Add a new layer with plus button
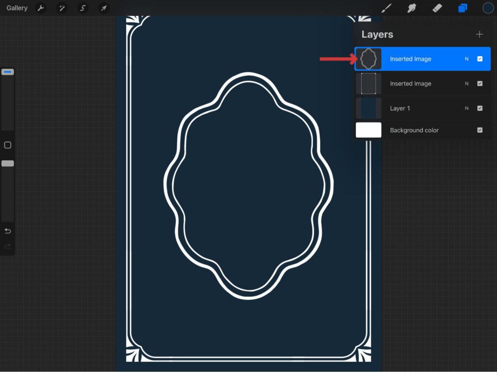The image size is (497, 372). click(x=480, y=34)
